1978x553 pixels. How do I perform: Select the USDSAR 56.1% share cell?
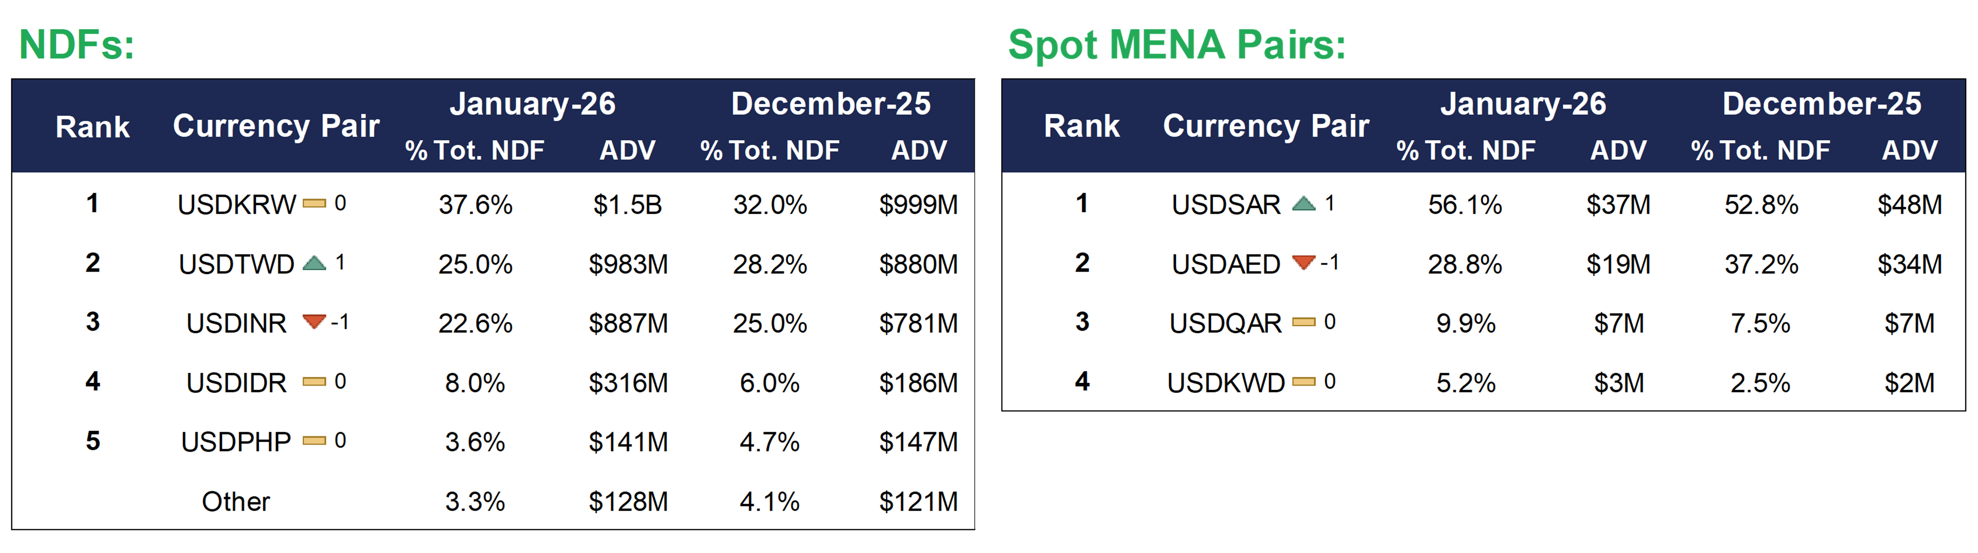pyautogui.click(x=1465, y=205)
